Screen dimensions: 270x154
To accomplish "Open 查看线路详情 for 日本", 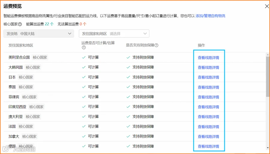I will (208, 77).
